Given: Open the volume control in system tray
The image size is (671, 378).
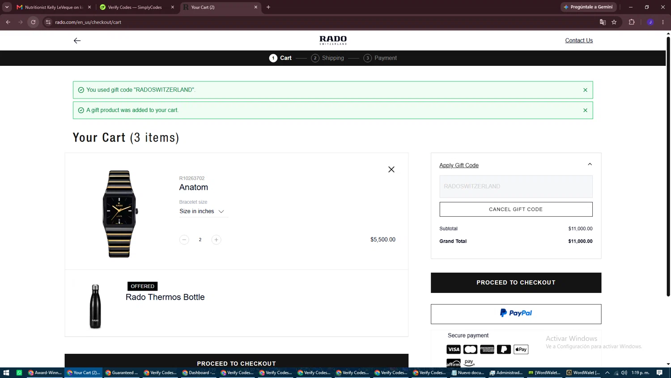Looking at the screenshot, I should click(x=624, y=373).
